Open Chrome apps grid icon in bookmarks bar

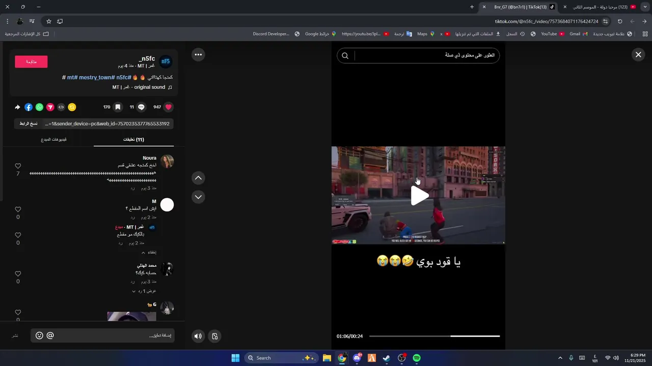coord(645,34)
